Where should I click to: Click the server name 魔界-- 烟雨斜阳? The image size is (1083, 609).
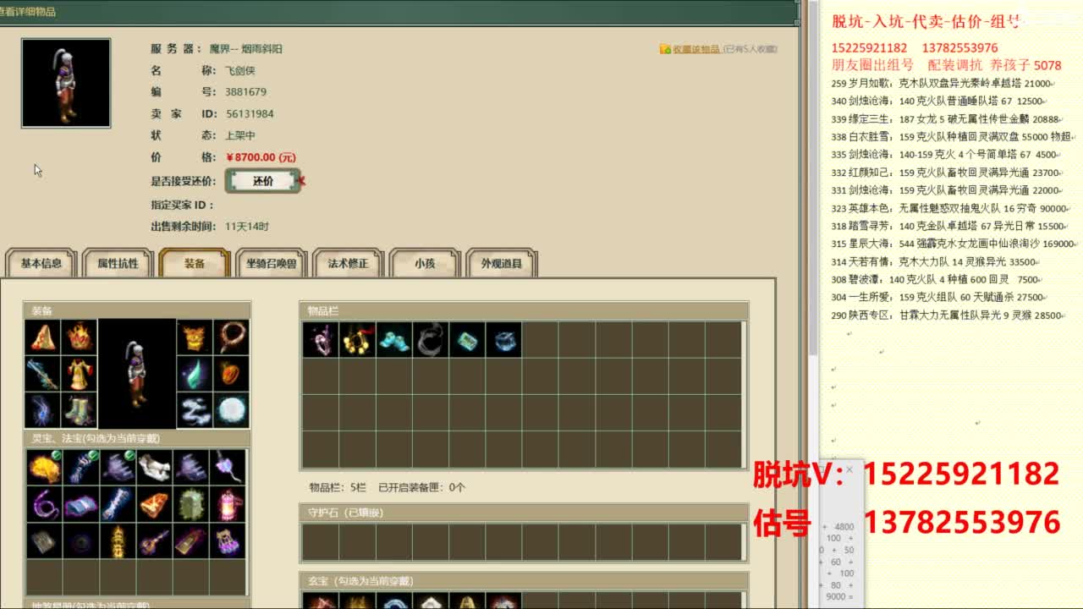245,49
